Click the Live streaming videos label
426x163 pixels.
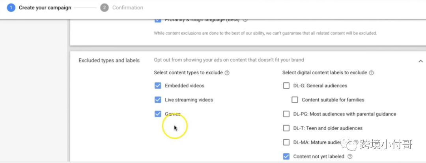coord(189,100)
